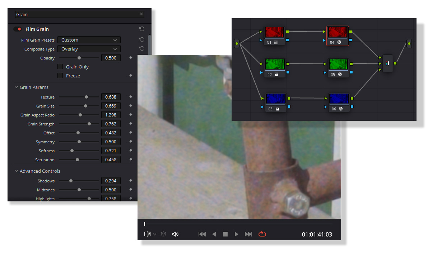Adjust the Texture slider handle

tap(86, 97)
